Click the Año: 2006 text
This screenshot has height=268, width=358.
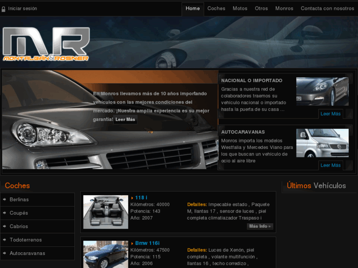pyautogui.click(x=141, y=264)
